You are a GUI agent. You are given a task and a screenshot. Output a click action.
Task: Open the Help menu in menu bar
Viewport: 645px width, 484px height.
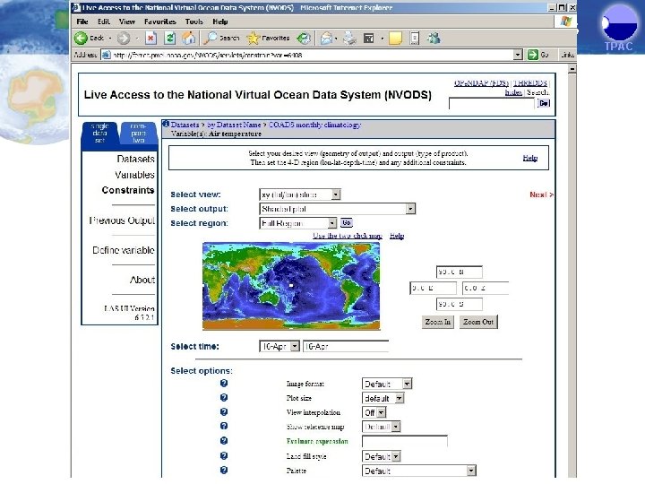220,22
